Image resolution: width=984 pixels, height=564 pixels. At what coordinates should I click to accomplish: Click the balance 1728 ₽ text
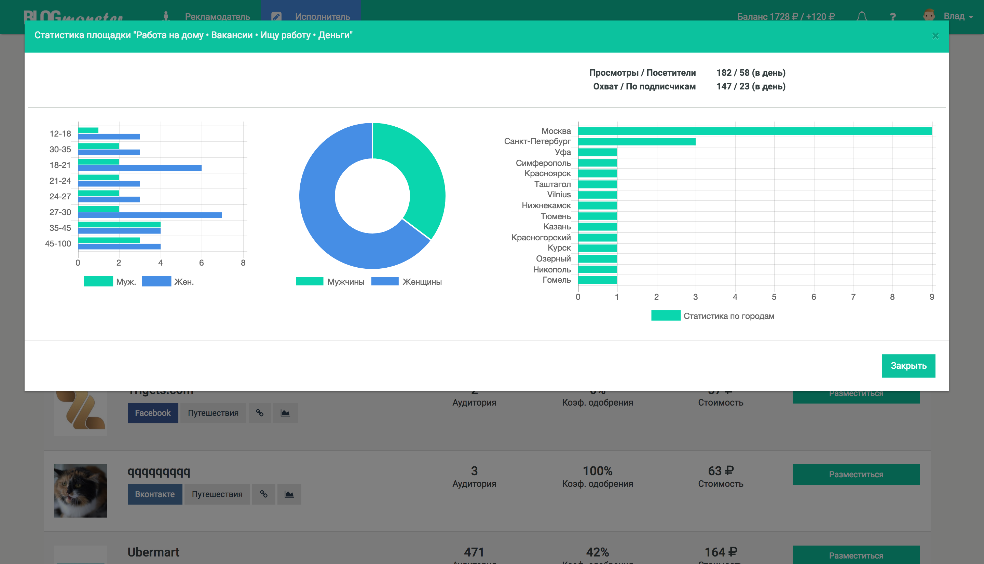[785, 17]
